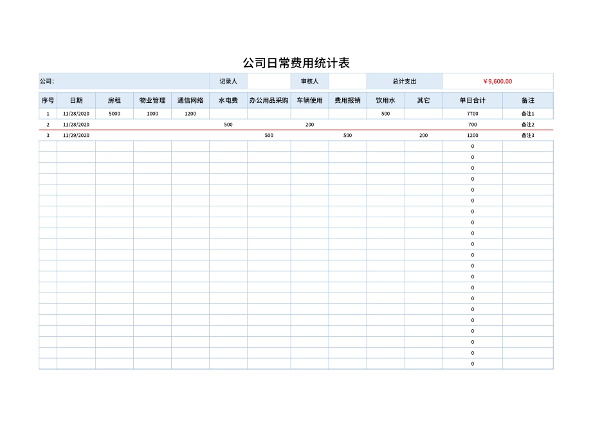Click the 备注2 remark cell
The height and width of the screenshot is (432, 611).
point(527,125)
